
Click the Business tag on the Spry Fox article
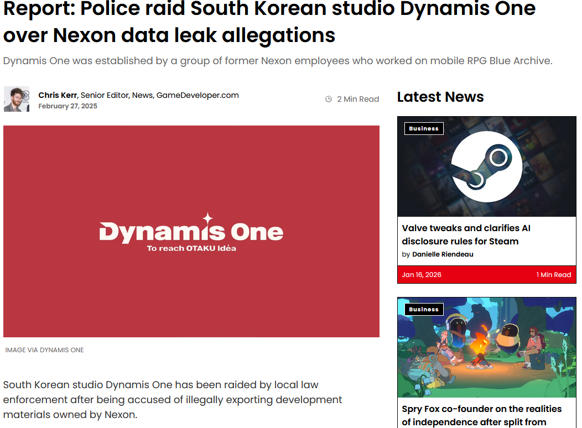[x=424, y=309]
